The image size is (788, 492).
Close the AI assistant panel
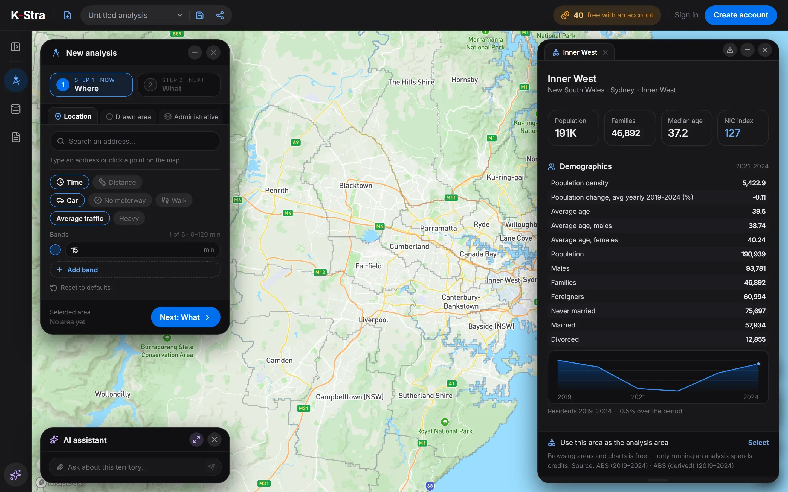[215, 440]
